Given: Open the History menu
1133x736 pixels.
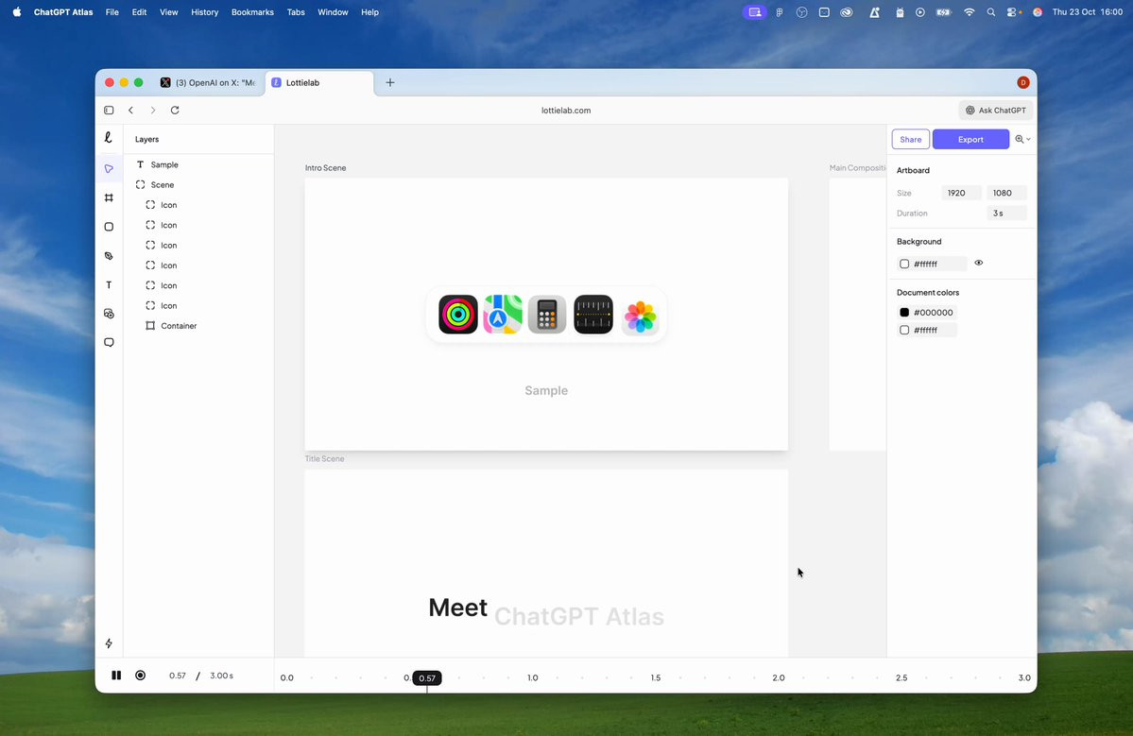Looking at the screenshot, I should pyautogui.click(x=204, y=12).
